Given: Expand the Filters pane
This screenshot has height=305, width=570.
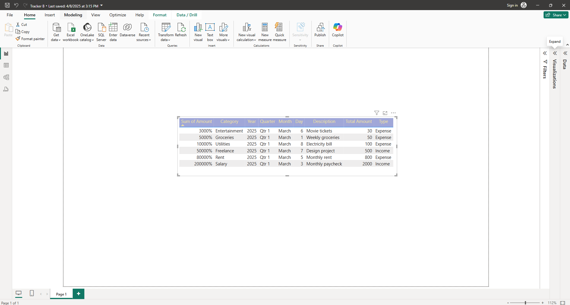Looking at the screenshot, I should (x=545, y=53).
